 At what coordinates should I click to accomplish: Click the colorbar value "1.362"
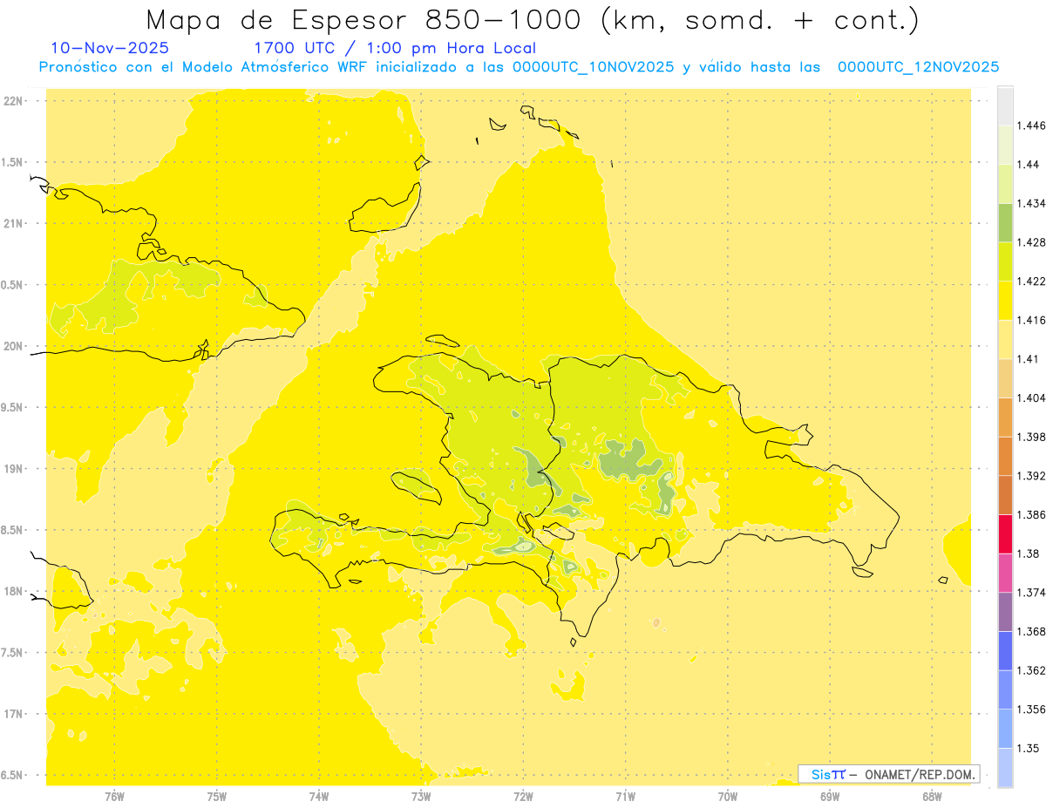point(1030,670)
